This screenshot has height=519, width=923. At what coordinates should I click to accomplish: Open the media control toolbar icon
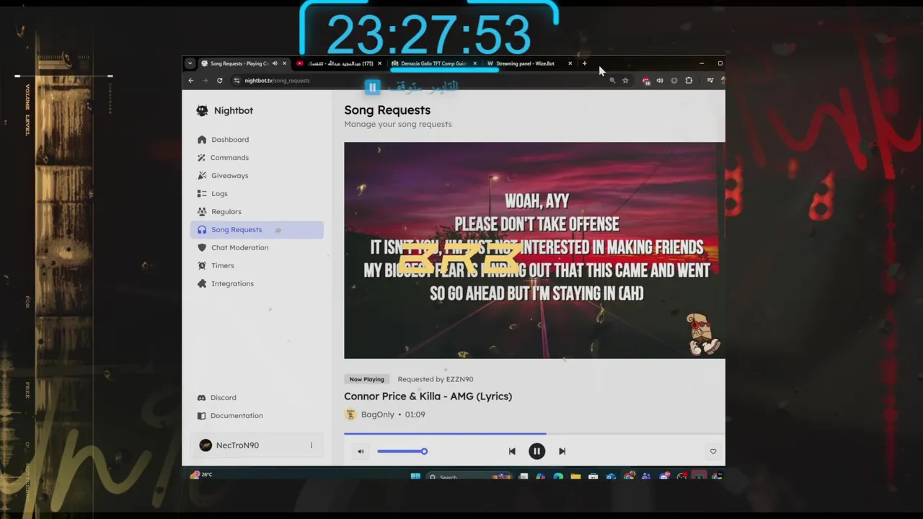[x=710, y=81]
